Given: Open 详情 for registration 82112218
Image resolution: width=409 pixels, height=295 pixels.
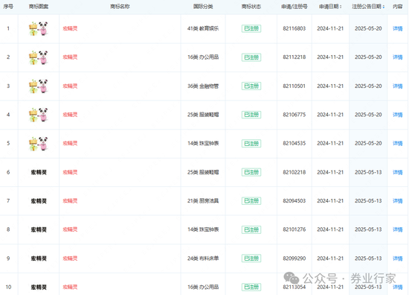Looking at the screenshot, I should tap(398, 57).
